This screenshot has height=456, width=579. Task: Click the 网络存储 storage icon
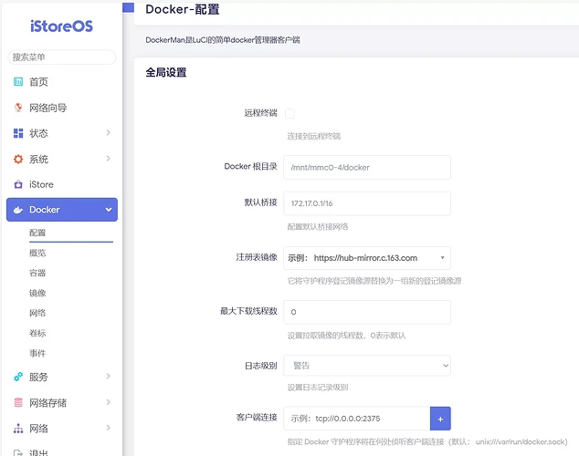coord(18,402)
